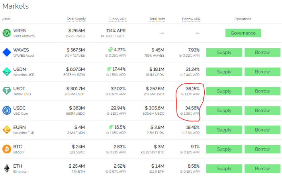Click the orange Bitcoin icon

point(7,149)
